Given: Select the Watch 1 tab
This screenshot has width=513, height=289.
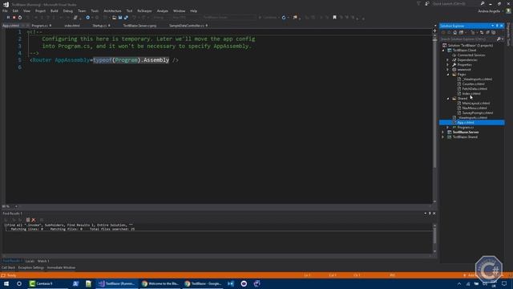Looking at the screenshot, I should tap(43, 261).
